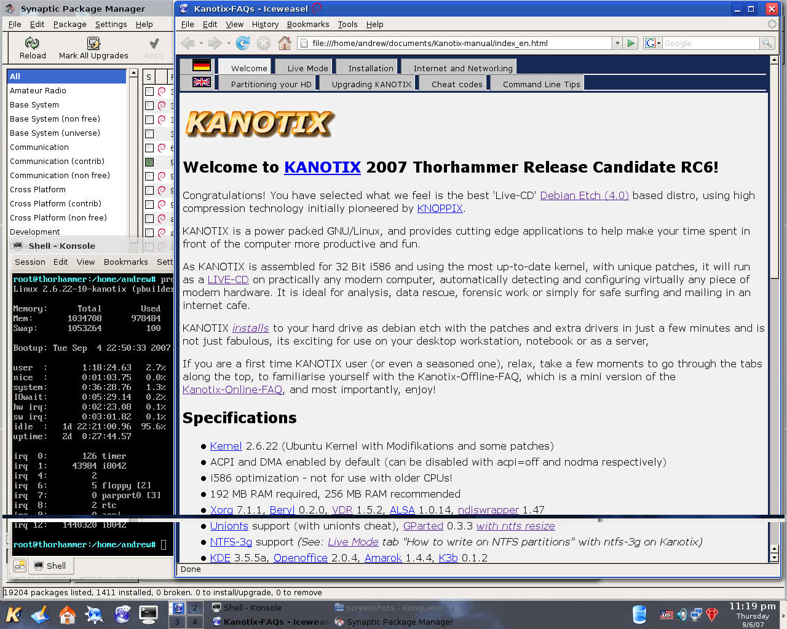
Task: Click the green Go arrow beside the address bar
Action: pos(630,43)
